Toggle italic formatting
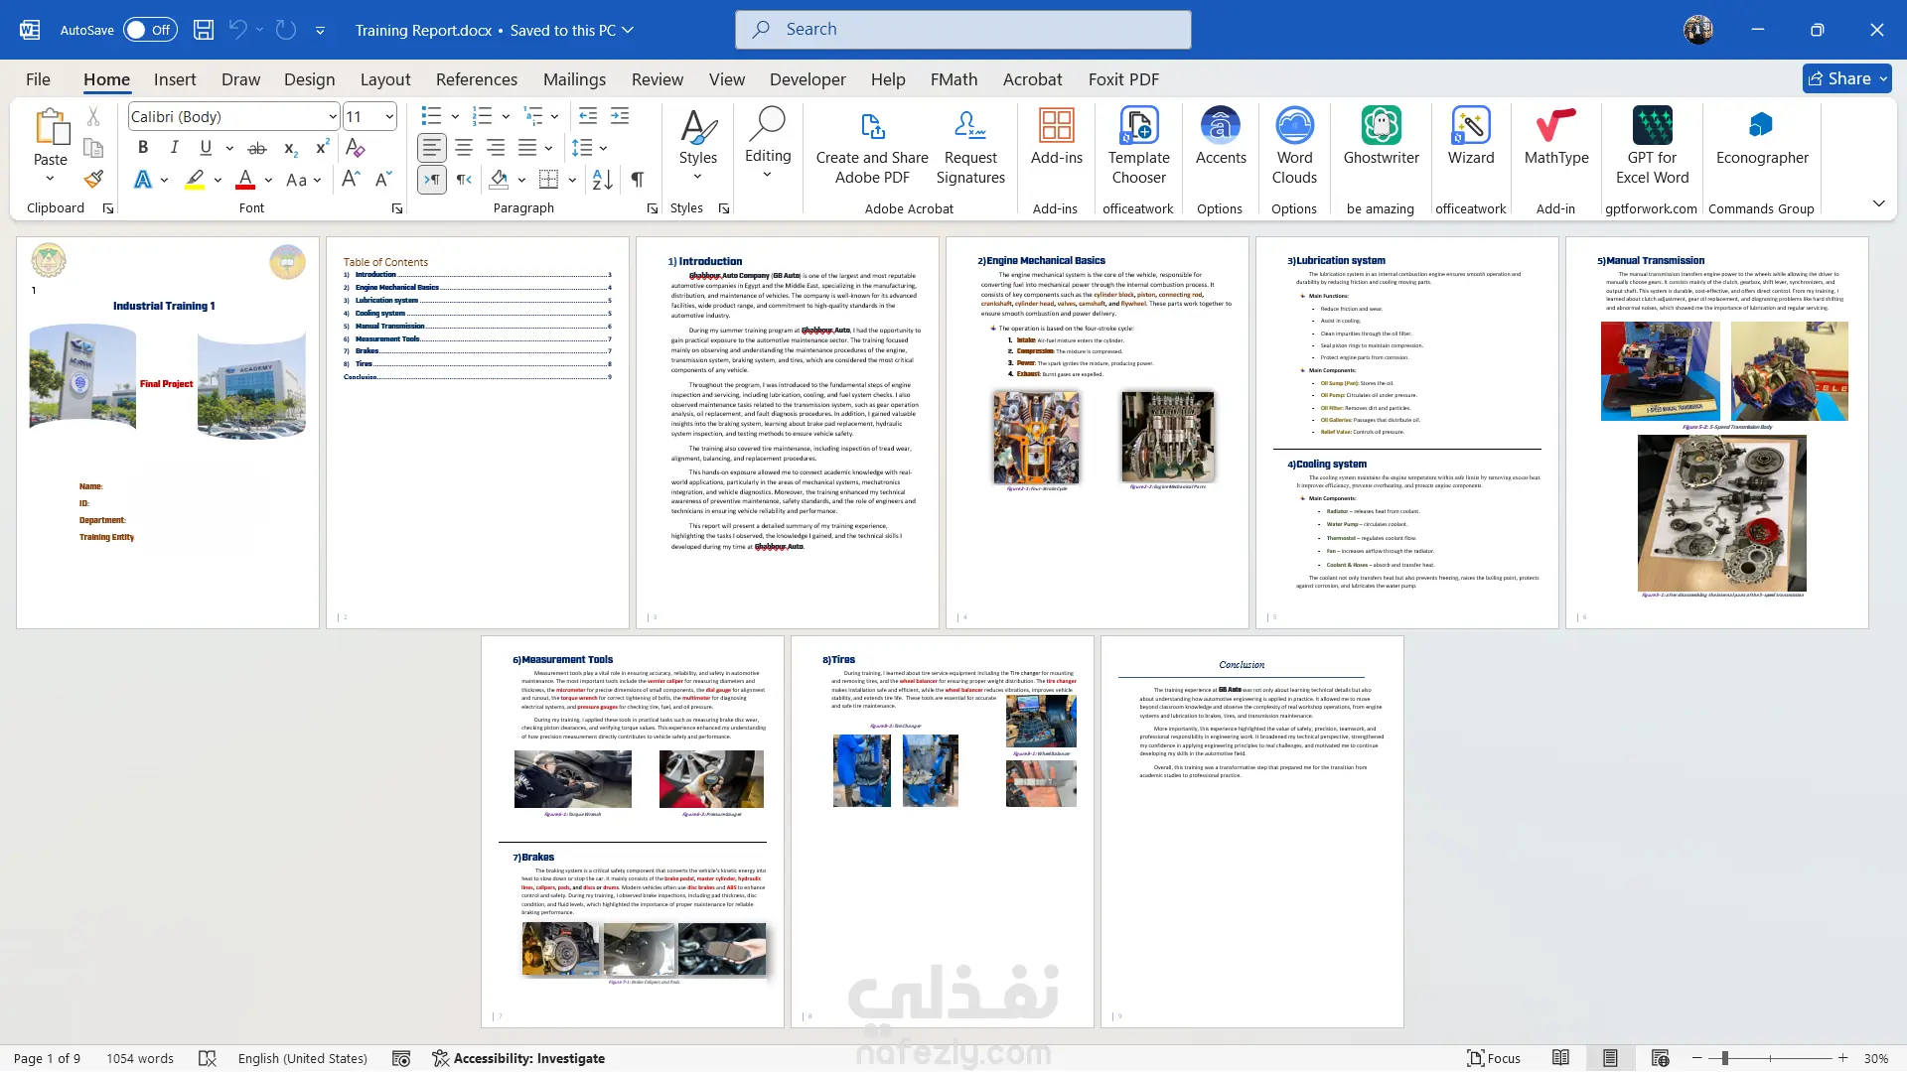This screenshot has height=1072, width=1907. click(175, 148)
